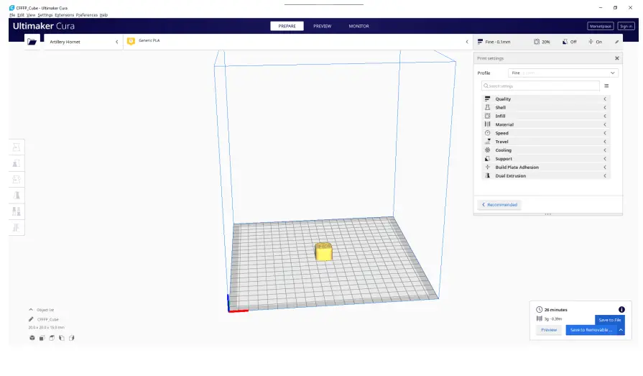Image resolution: width=643 pixels, height=376 pixels.
Task: Open the settings visibility hamburger menu
Action: coord(606,86)
